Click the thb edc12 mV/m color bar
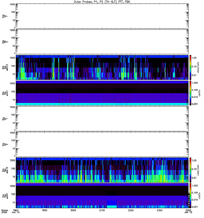This screenshot has height=218, width=204. tap(190, 67)
